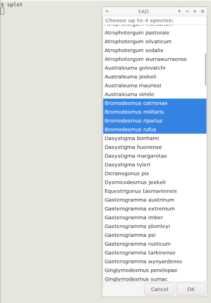This screenshot has height=303, width=211.
Task: Select Equestrigonus tasmaniensis row
Action: coord(155,191)
